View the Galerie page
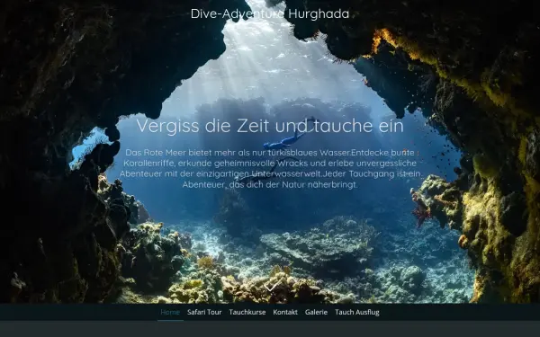The image size is (540, 337). (316, 312)
